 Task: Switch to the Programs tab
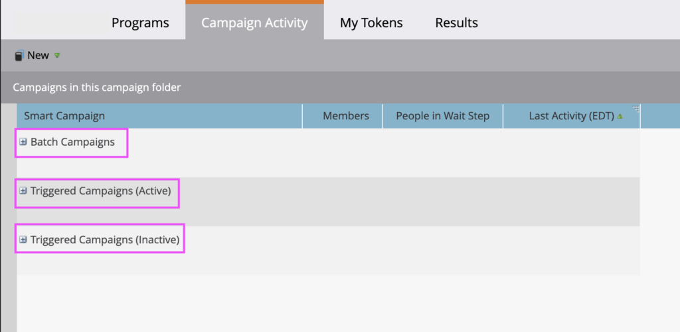coord(140,23)
